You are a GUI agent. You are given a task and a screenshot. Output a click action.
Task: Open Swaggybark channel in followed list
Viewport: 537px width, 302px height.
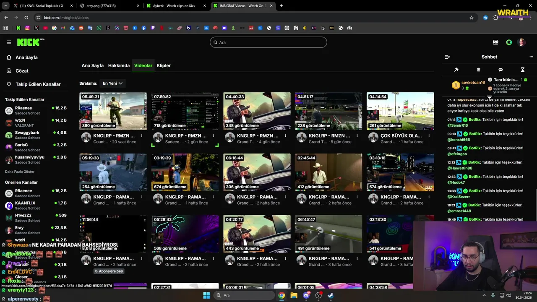[36, 135]
